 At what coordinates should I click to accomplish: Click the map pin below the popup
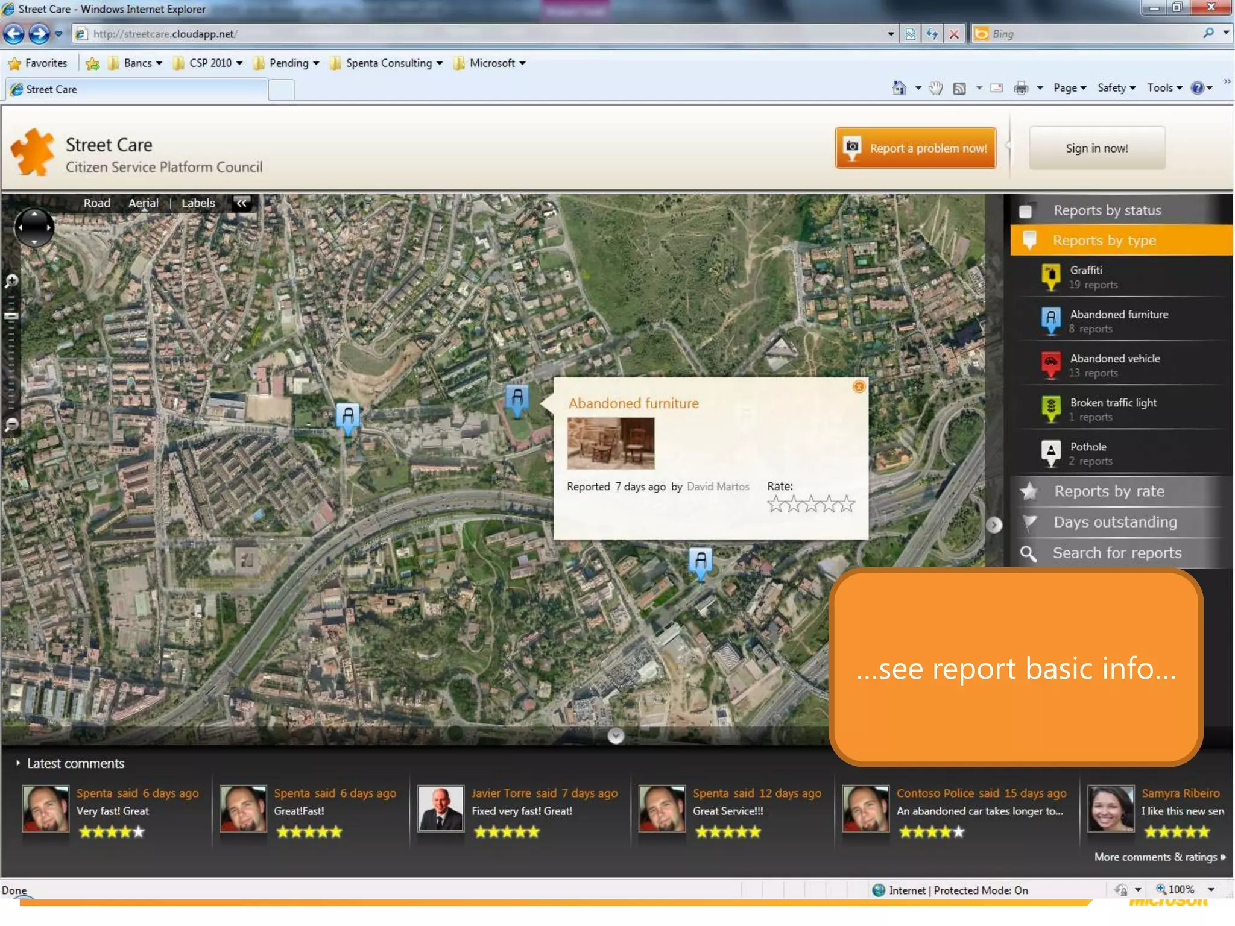(x=700, y=563)
